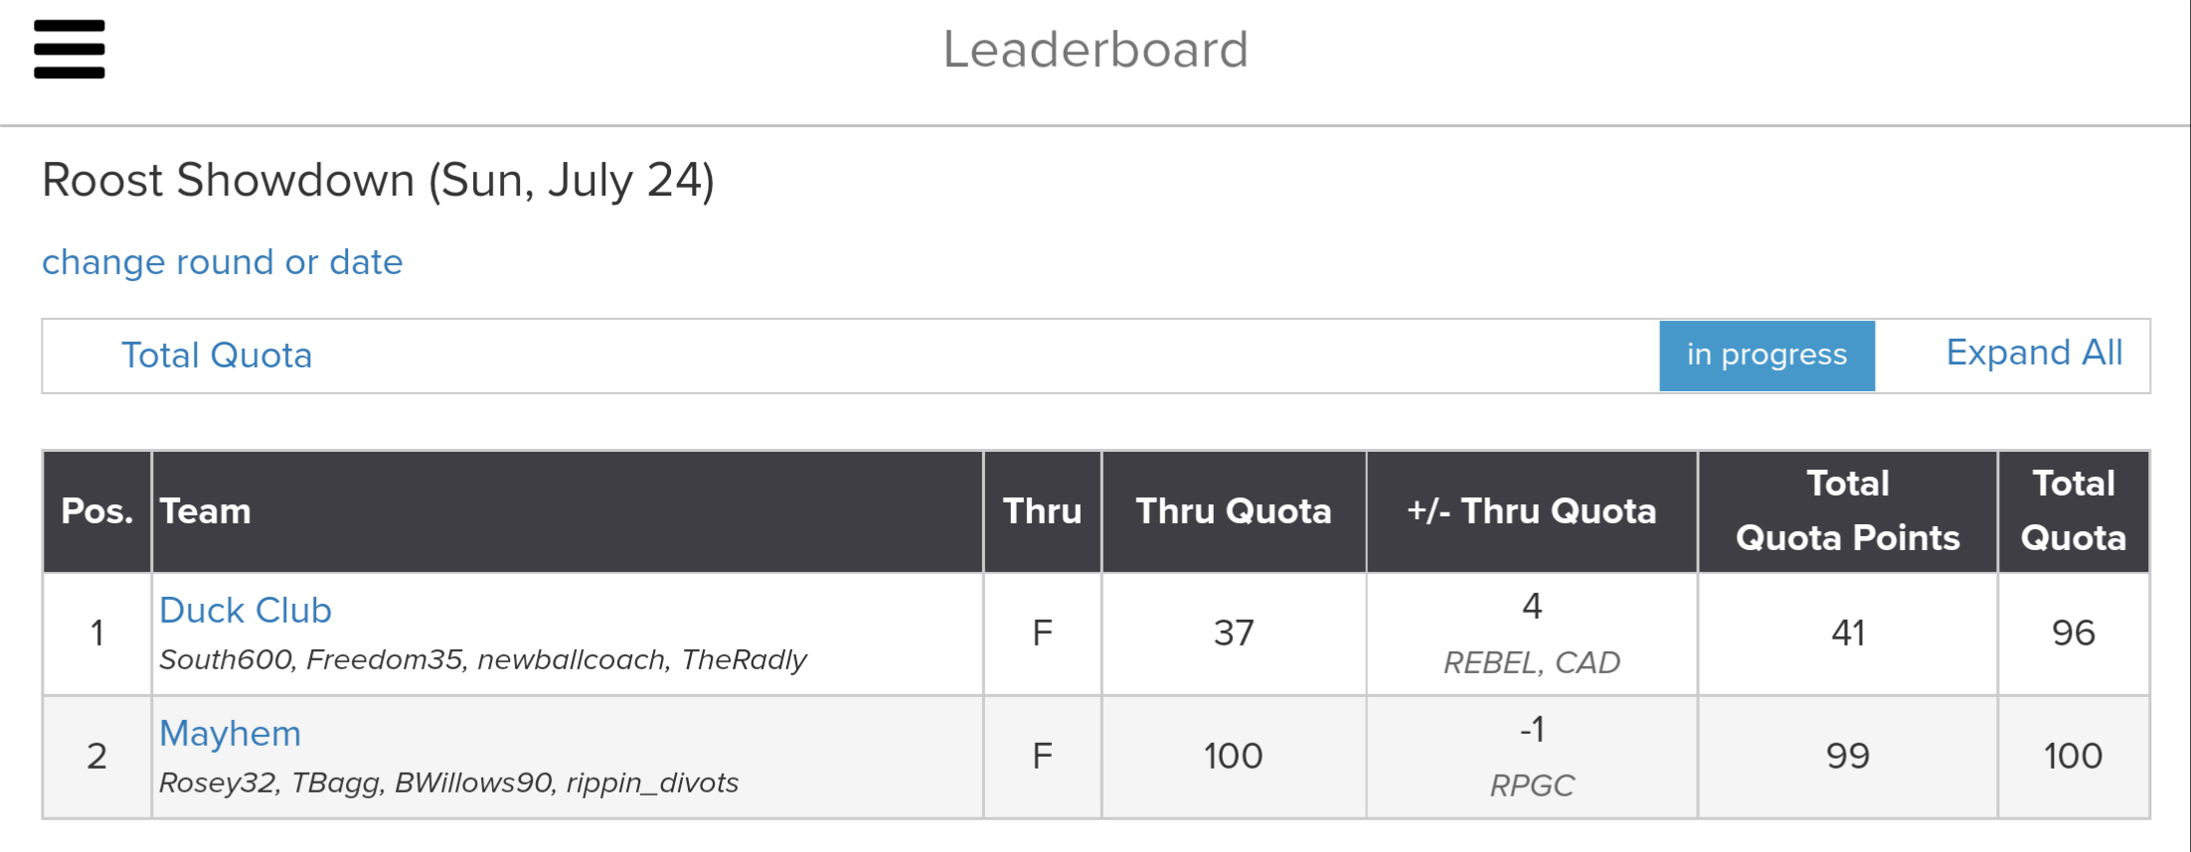This screenshot has width=2191, height=852.
Task: Open the Mayhem team link
Action: pos(230,734)
